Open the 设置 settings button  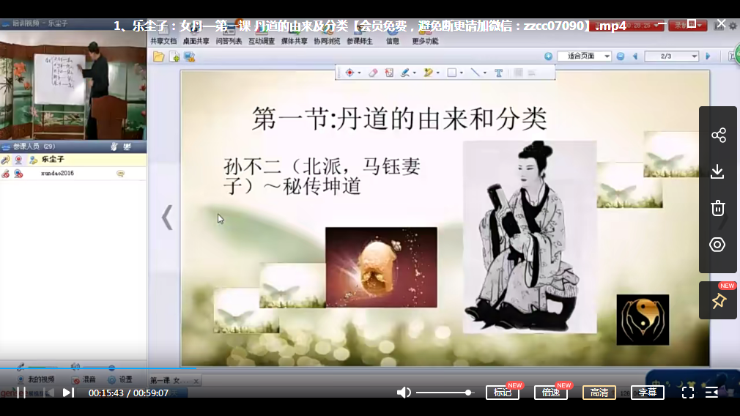point(120,379)
